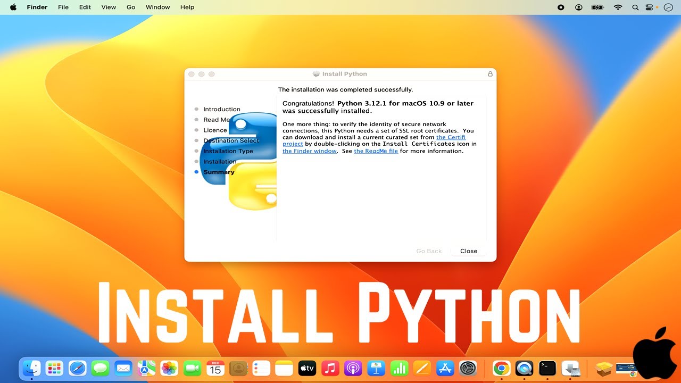The width and height of the screenshot is (681, 383).
Task: Launch Keynote from the Dock
Action: (376, 368)
